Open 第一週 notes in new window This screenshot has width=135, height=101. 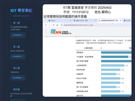[x=18, y=35]
